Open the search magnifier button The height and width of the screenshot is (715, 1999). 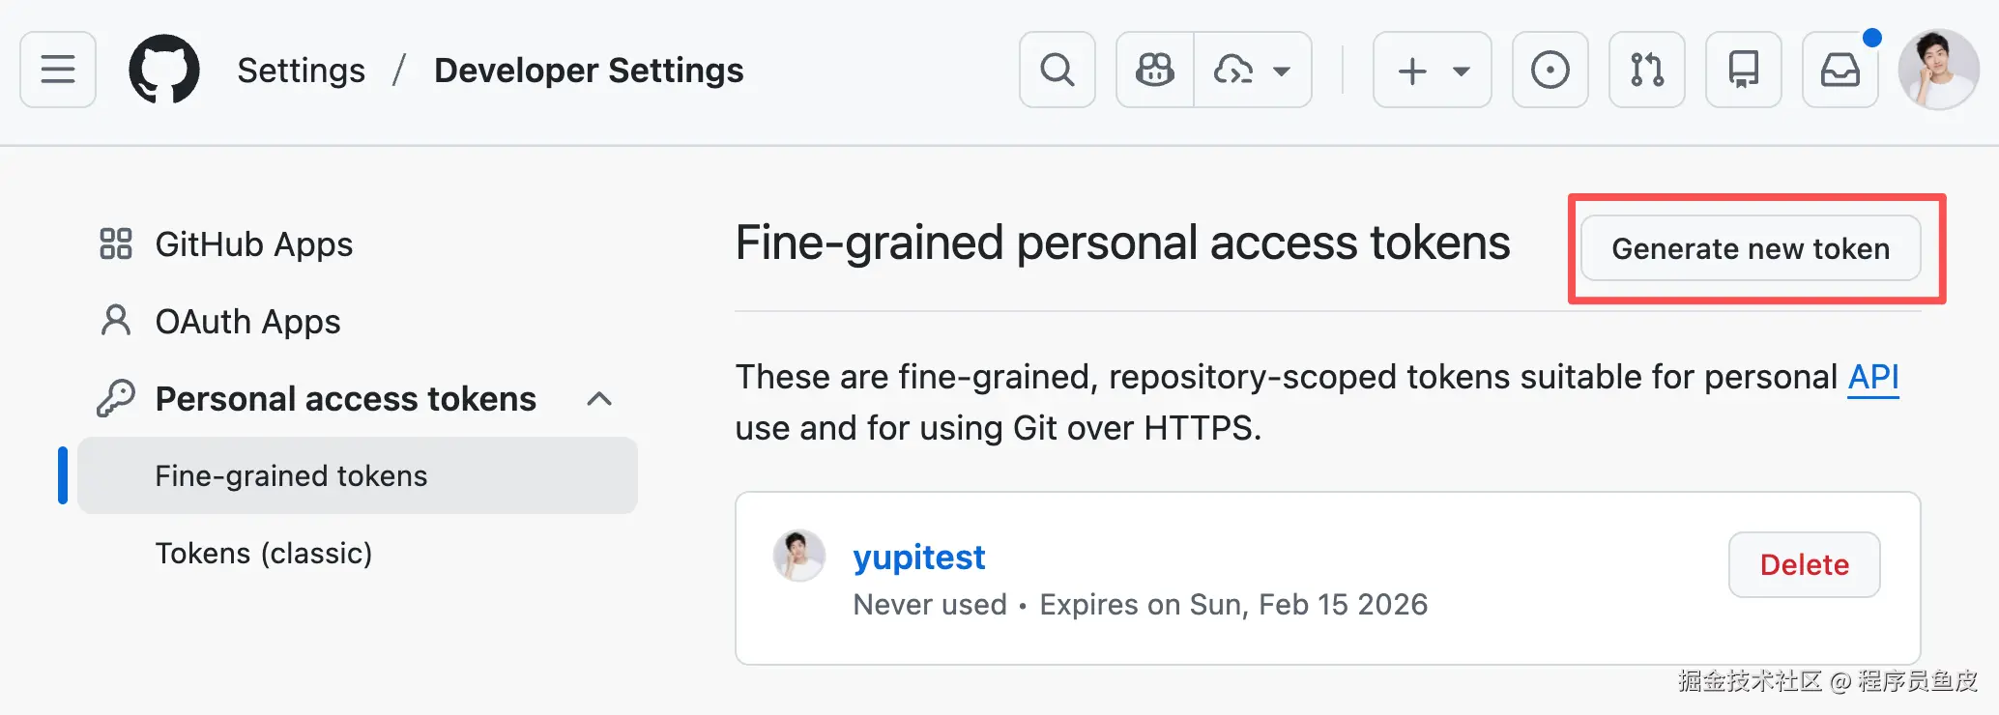pos(1057,70)
